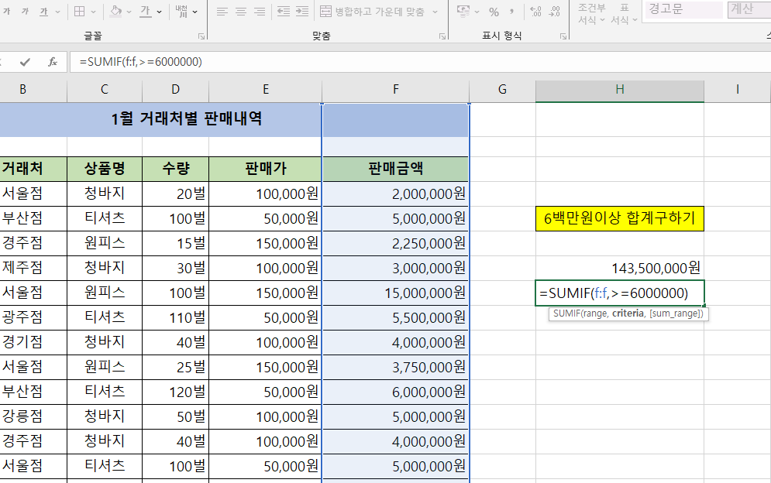Select column F header
This screenshot has height=483, width=771.
click(x=396, y=90)
